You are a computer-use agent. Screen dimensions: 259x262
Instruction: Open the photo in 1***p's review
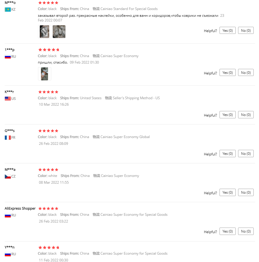click(44, 74)
